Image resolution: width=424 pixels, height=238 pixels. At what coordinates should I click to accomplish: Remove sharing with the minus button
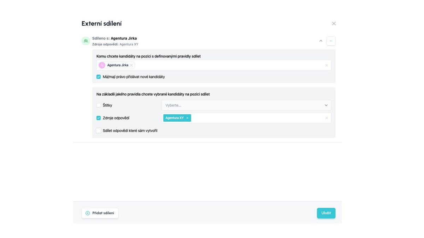(331, 41)
